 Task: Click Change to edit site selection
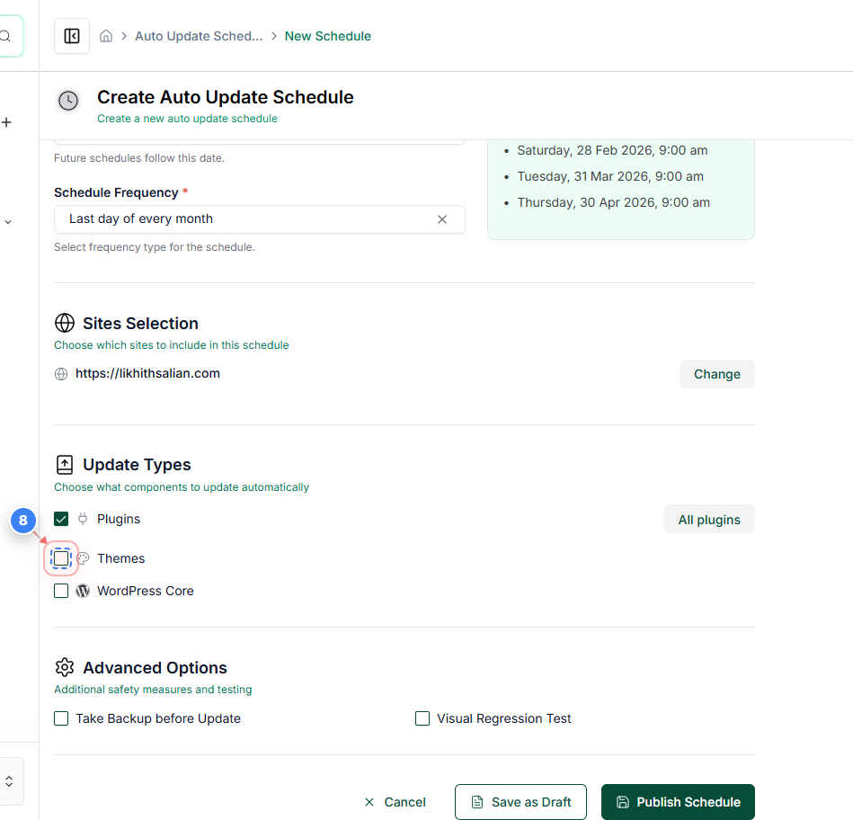pyautogui.click(x=716, y=373)
